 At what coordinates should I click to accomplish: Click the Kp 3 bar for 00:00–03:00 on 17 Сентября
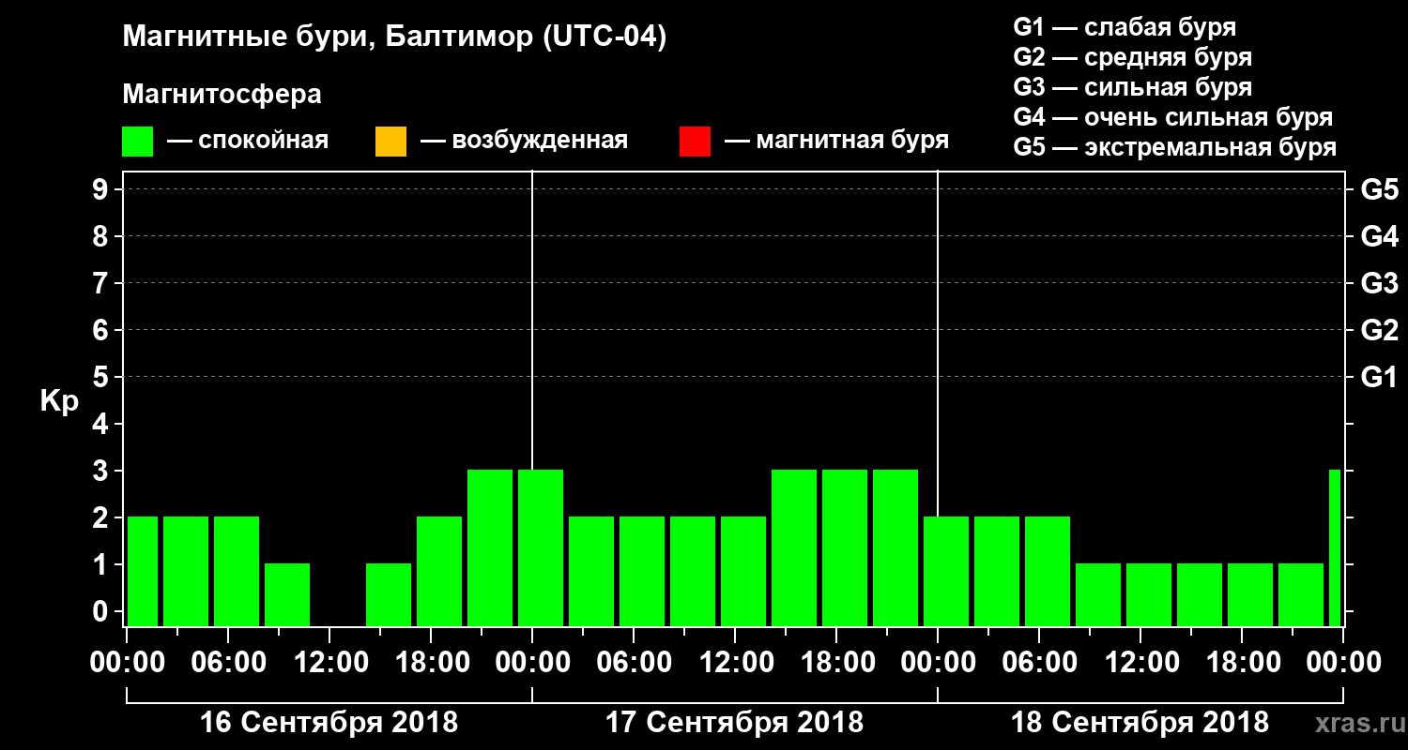[541, 547]
